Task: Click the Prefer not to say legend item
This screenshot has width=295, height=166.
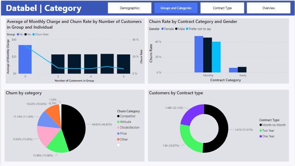Action: coord(198,29)
